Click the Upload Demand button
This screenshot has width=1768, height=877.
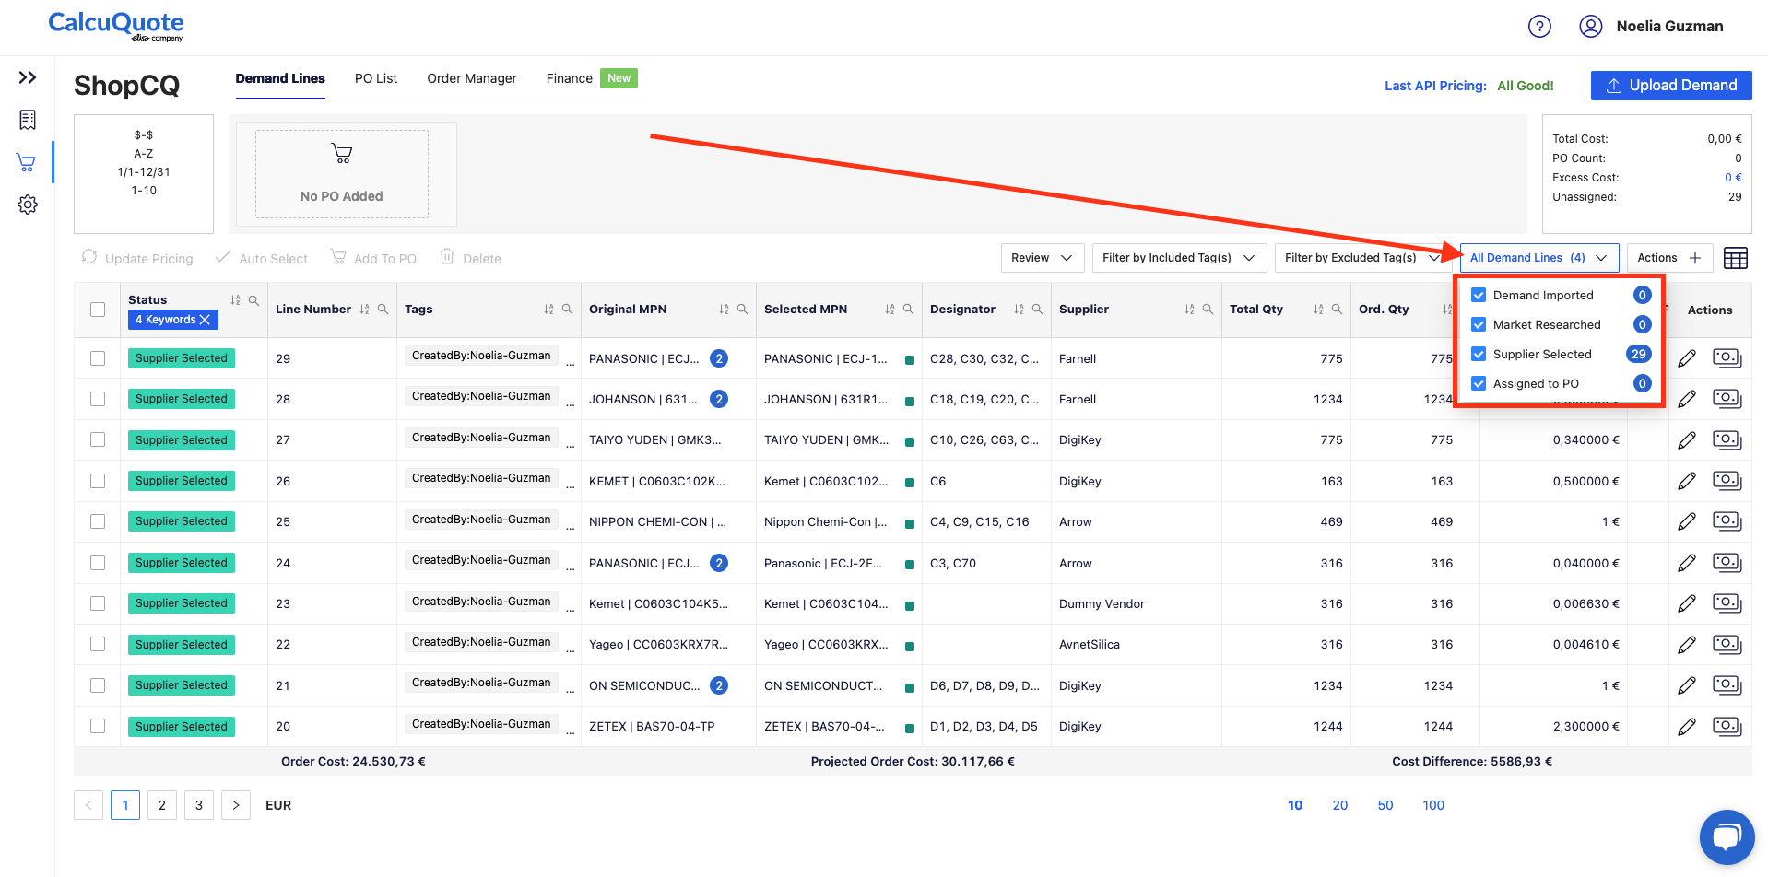(x=1671, y=86)
